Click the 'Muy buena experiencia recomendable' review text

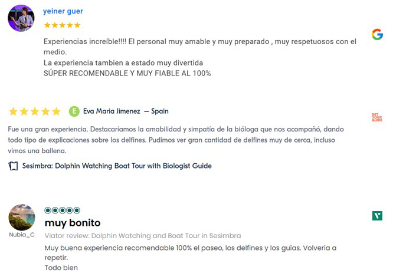(x=190, y=248)
